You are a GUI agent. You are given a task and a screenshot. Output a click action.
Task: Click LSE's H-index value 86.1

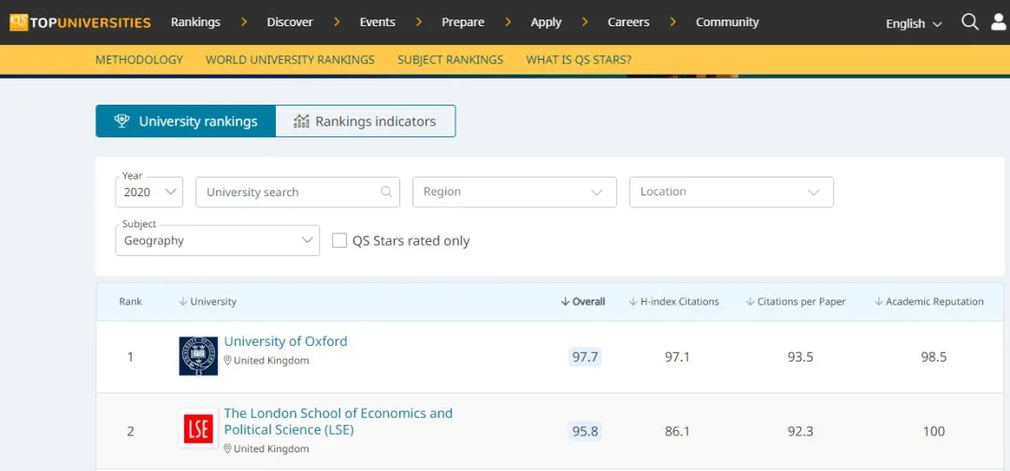[x=677, y=431]
